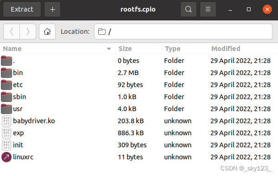The height and width of the screenshot is (176, 278).
Task: Select the babydriver.ko binary file icon
Action: 6,121
